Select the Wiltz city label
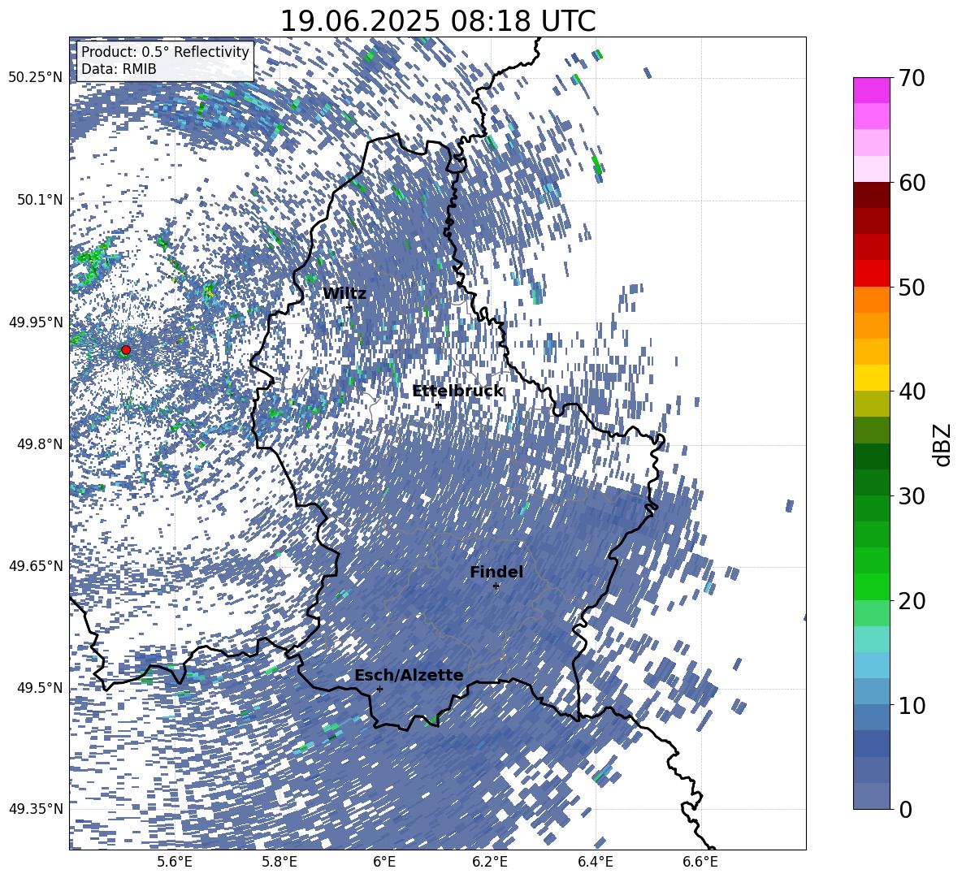The image size is (962, 878). pos(344,294)
